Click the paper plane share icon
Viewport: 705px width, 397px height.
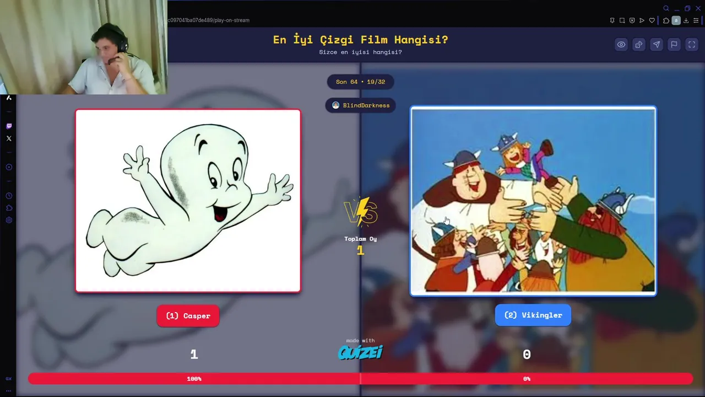(x=657, y=45)
